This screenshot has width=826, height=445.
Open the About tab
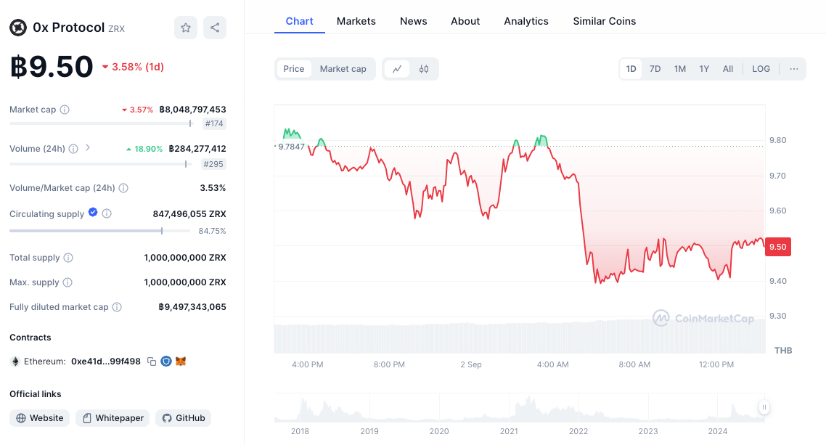tap(465, 22)
